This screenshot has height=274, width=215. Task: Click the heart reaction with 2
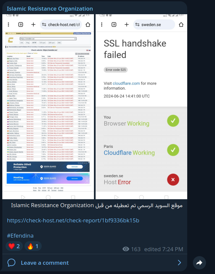pos(14,246)
